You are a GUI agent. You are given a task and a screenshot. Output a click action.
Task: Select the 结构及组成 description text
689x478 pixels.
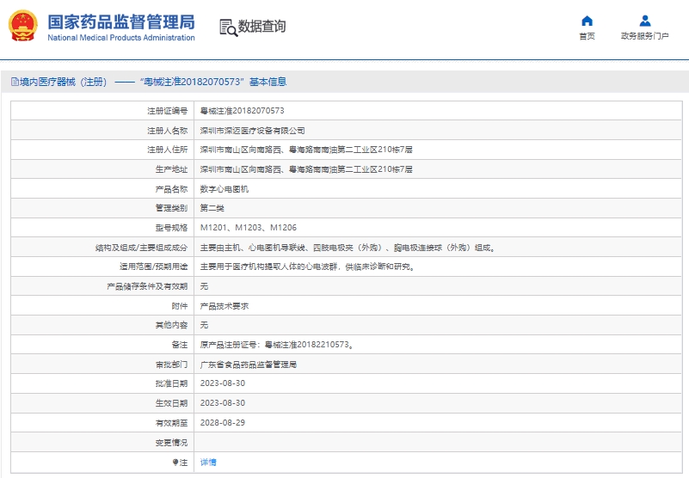(x=348, y=248)
